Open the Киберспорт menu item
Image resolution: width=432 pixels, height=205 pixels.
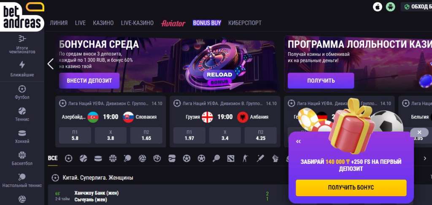coord(245,23)
